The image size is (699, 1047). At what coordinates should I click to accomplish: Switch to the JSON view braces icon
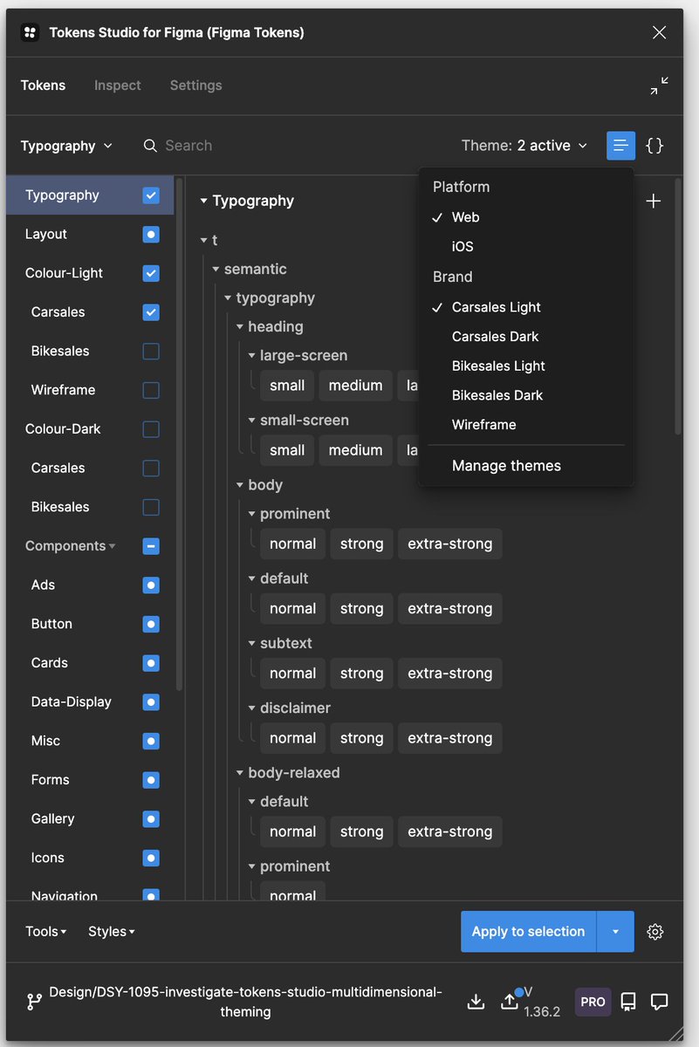[x=654, y=146]
